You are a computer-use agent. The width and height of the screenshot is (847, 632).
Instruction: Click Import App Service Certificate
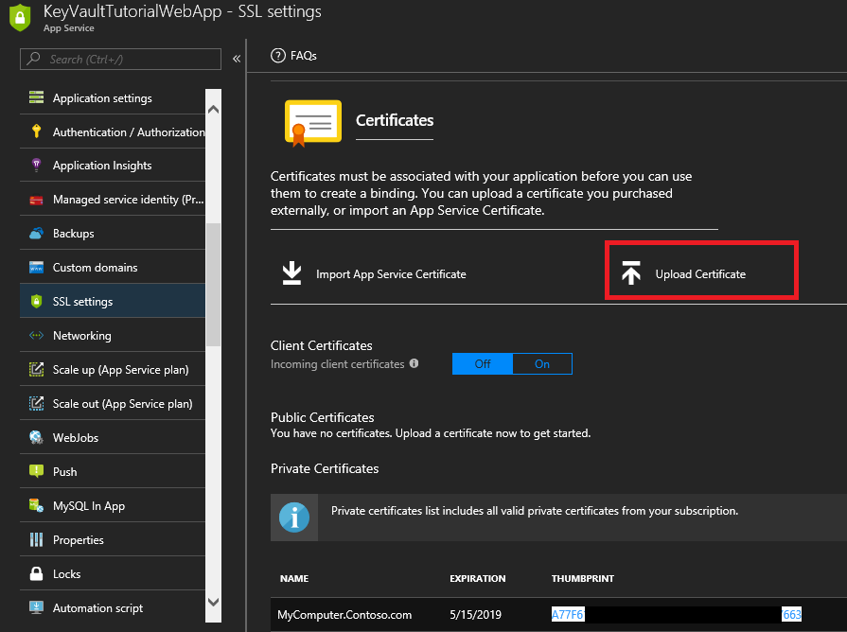(x=391, y=273)
